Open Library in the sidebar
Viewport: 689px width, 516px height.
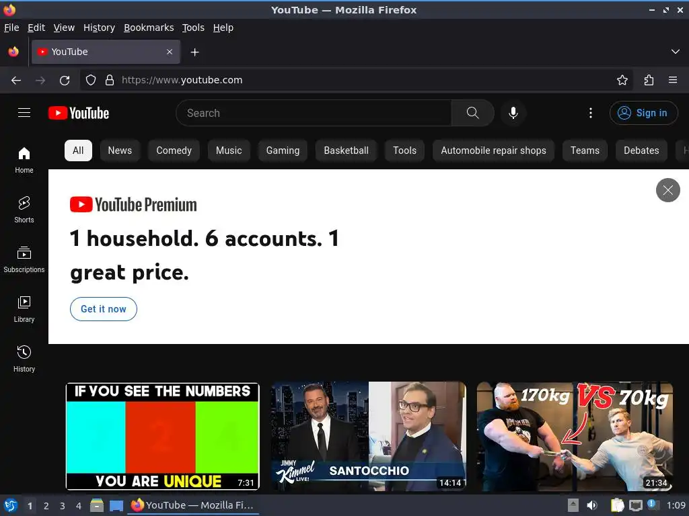[24, 309]
